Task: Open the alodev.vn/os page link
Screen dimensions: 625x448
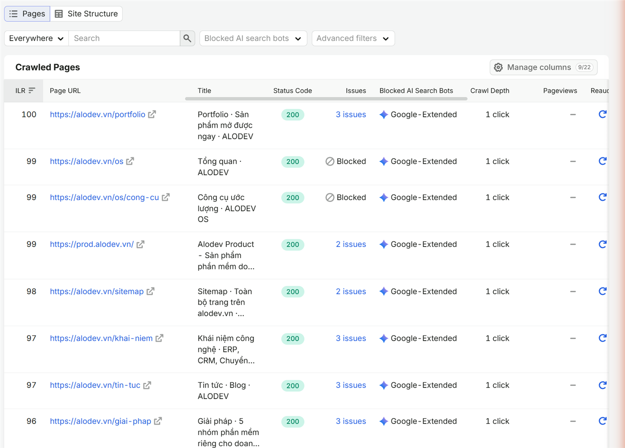Action: point(87,161)
